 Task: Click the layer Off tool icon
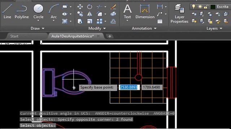[194, 14]
